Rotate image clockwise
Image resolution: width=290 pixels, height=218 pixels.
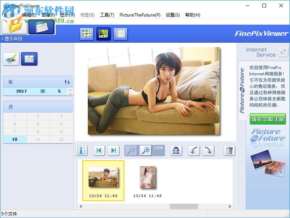[208, 150]
